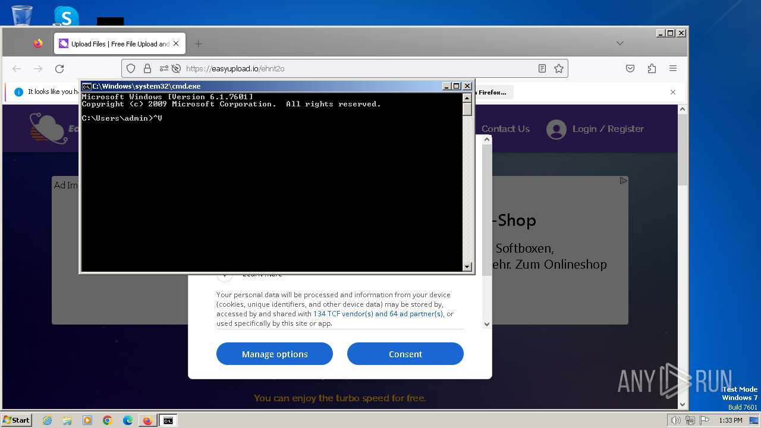
Task: Open network tray icon
Action: click(690, 420)
